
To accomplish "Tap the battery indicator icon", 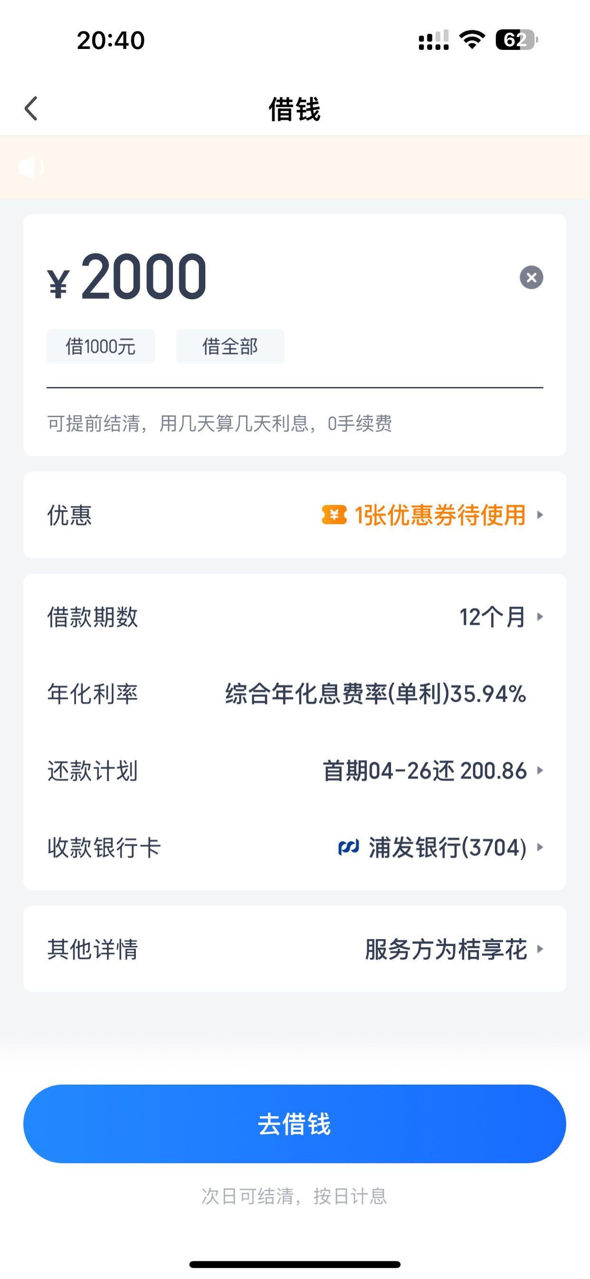I will tap(516, 40).
